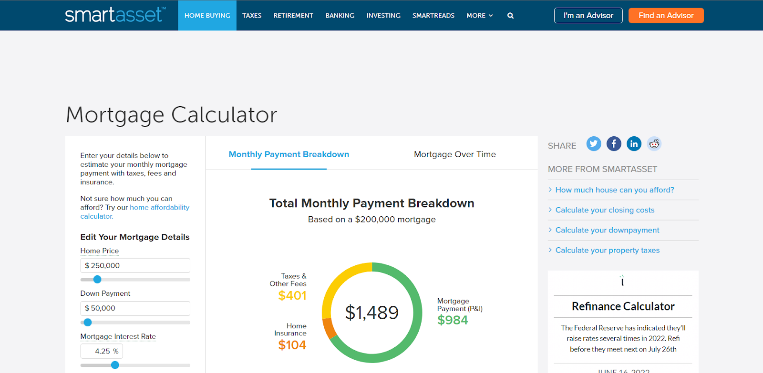763x373 pixels.
Task: Click the Mortgage Calculator page title
Action: pos(171,115)
